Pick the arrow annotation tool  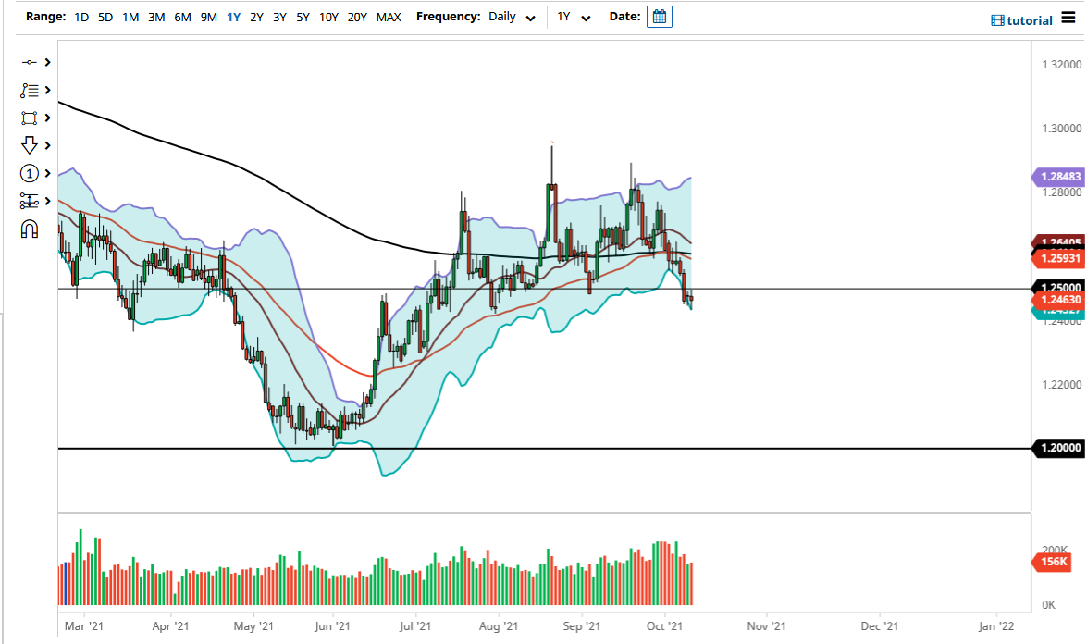tap(28, 145)
